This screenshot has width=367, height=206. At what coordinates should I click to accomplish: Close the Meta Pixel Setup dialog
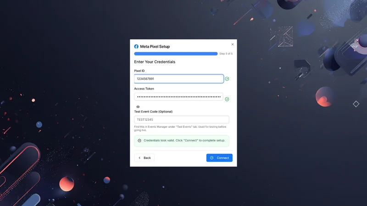233,44
